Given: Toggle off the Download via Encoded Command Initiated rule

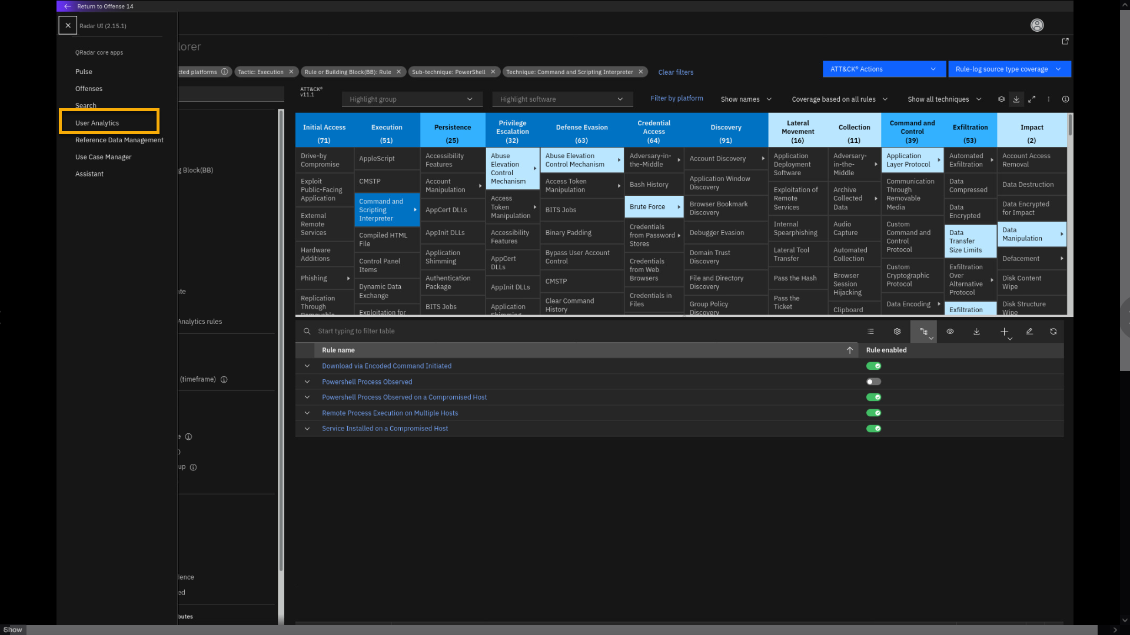Looking at the screenshot, I should [x=873, y=366].
